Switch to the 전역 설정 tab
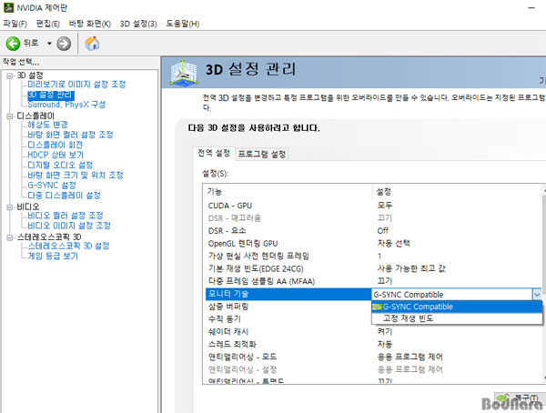 (x=214, y=153)
